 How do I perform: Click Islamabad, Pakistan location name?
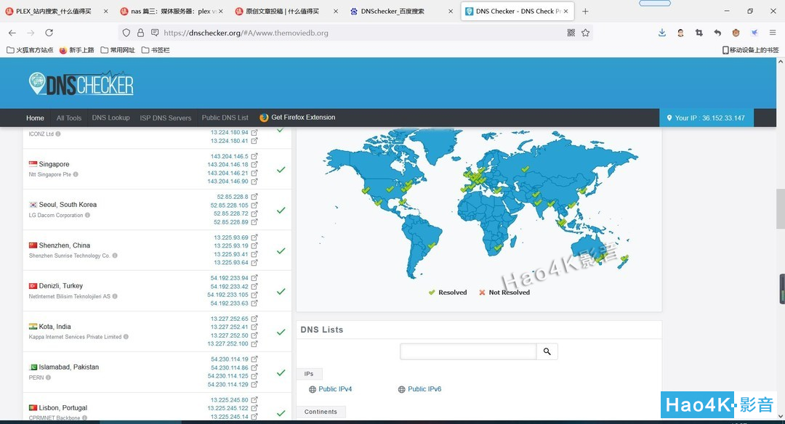click(x=68, y=367)
